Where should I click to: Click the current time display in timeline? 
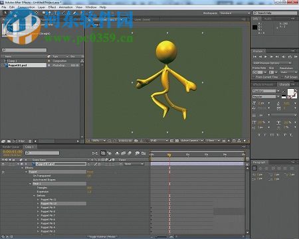[x=13, y=151]
